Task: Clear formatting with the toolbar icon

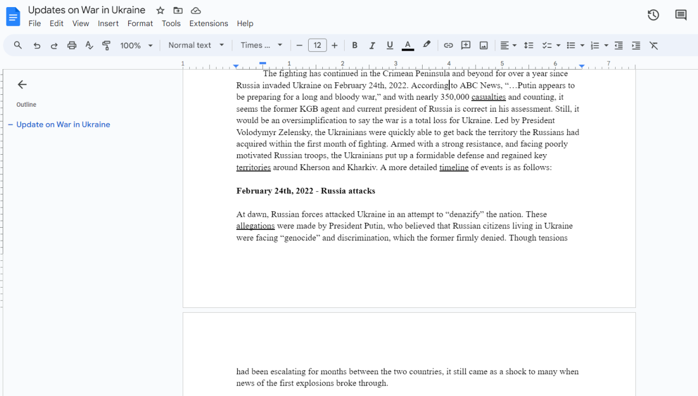Action: coord(653,46)
